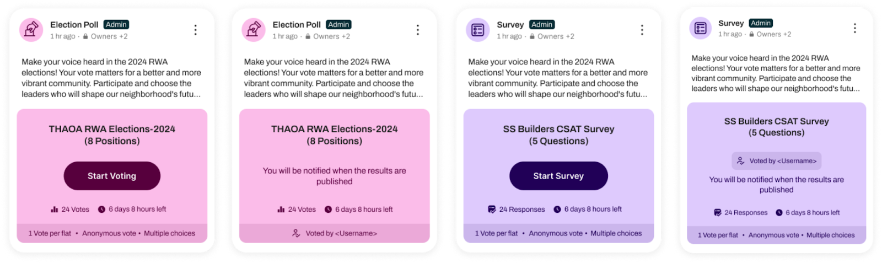The image size is (882, 263).
Task: Click Admin badge on second Election Poll card
Action: pos(338,25)
